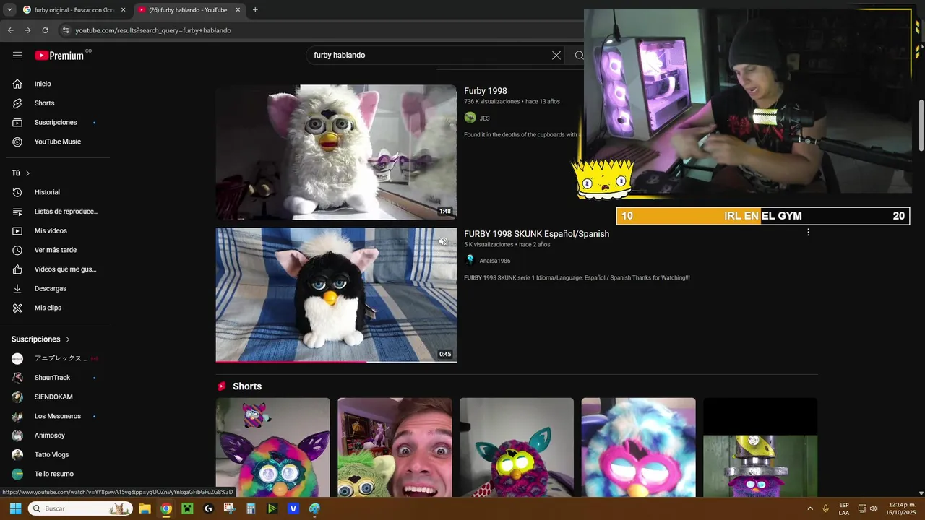Toggle the taskbar microphone icon
The height and width of the screenshot is (520, 925).
tap(825, 508)
